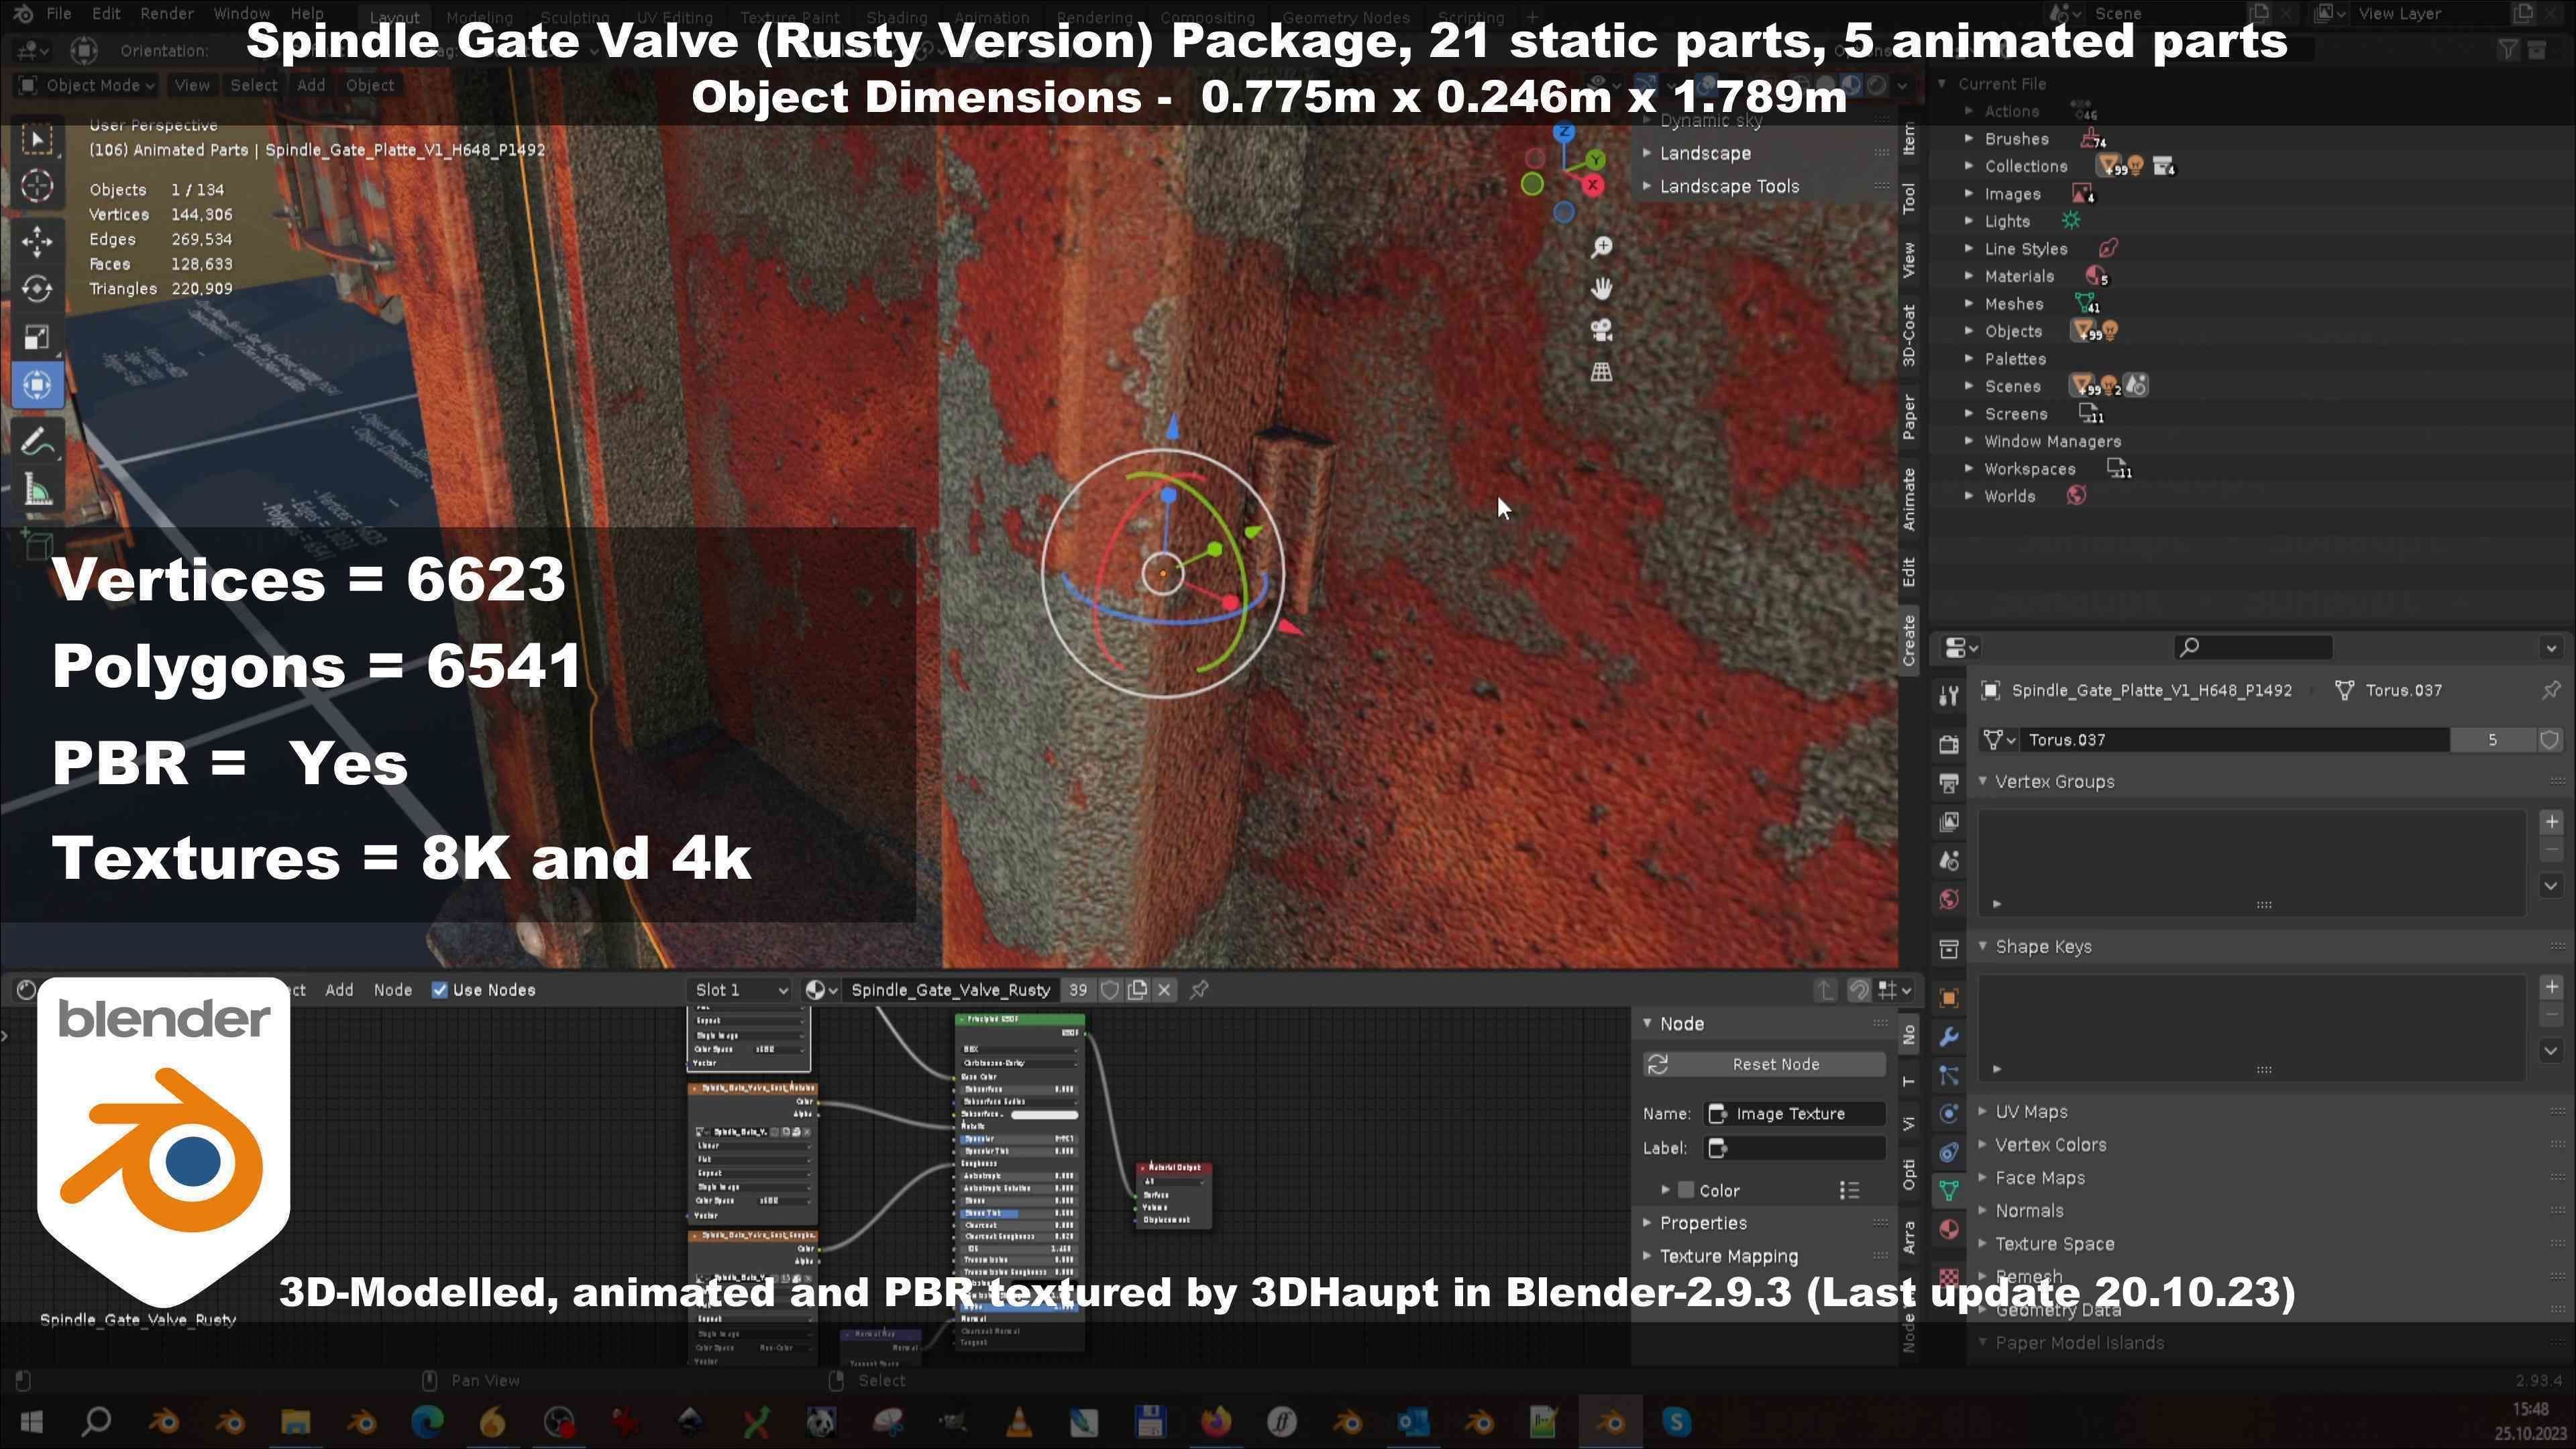Click the zoom view magnifier icon
Viewport: 2576px width, 1449px height.
(1601, 247)
